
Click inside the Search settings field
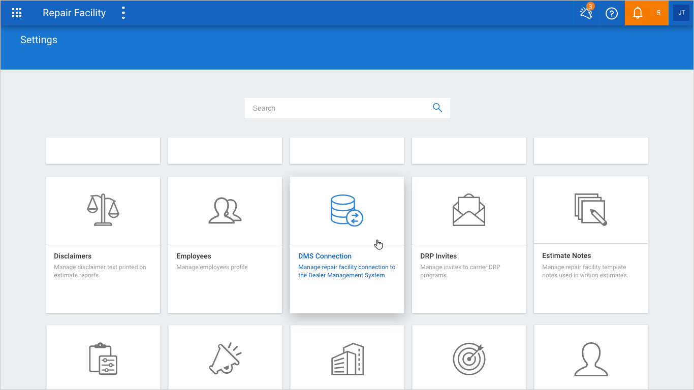[x=348, y=108]
